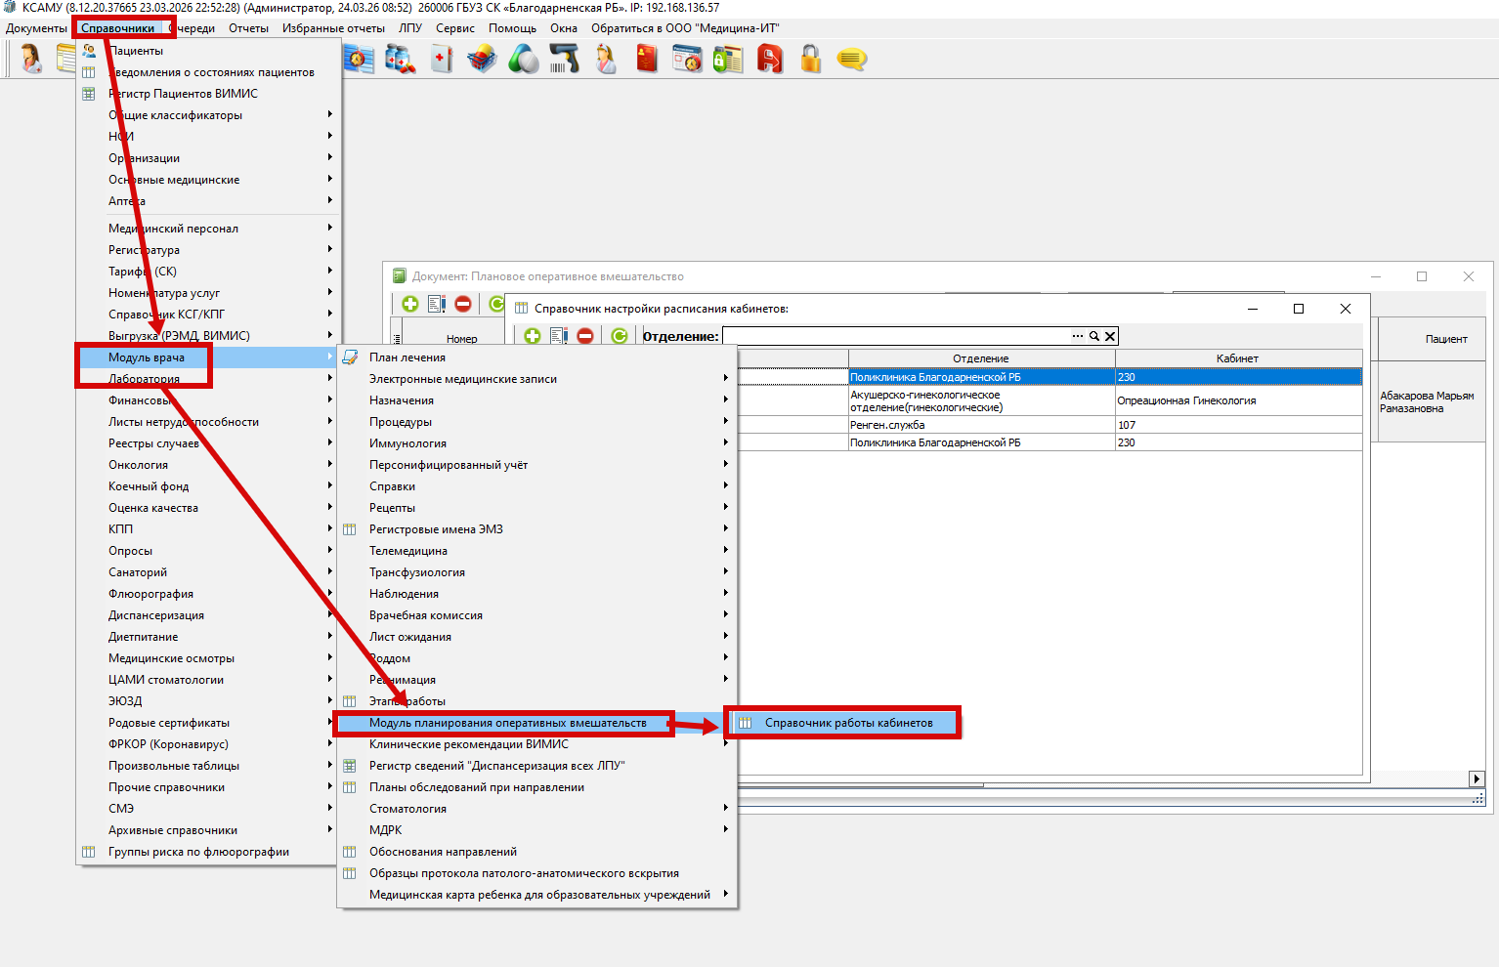Clear the Отделение filter with X icon
Image resolution: width=1499 pixels, height=967 pixels.
[x=1110, y=336]
